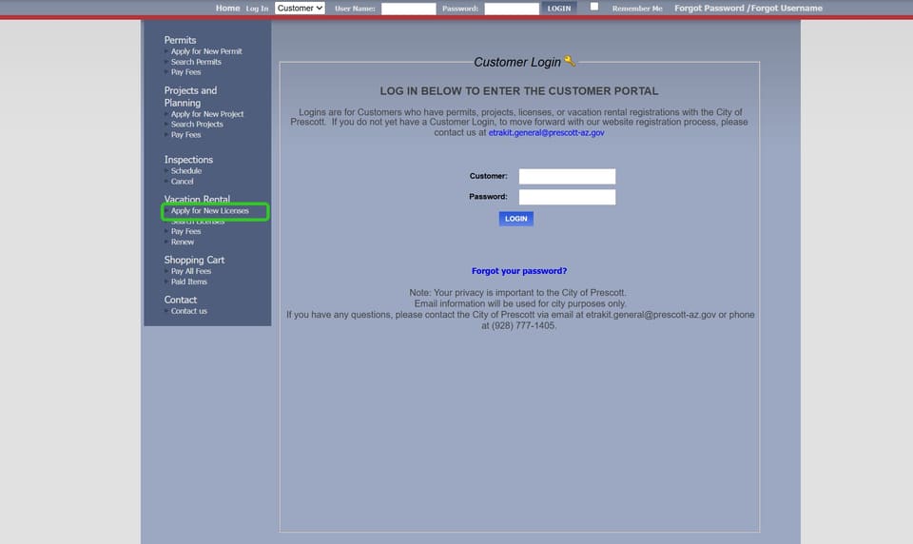Open Cancel under Inspections
913x544 pixels.
(x=182, y=181)
